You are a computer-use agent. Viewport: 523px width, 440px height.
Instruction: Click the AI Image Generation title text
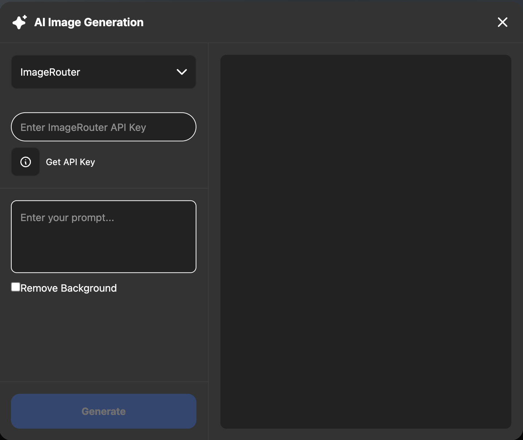tap(89, 22)
